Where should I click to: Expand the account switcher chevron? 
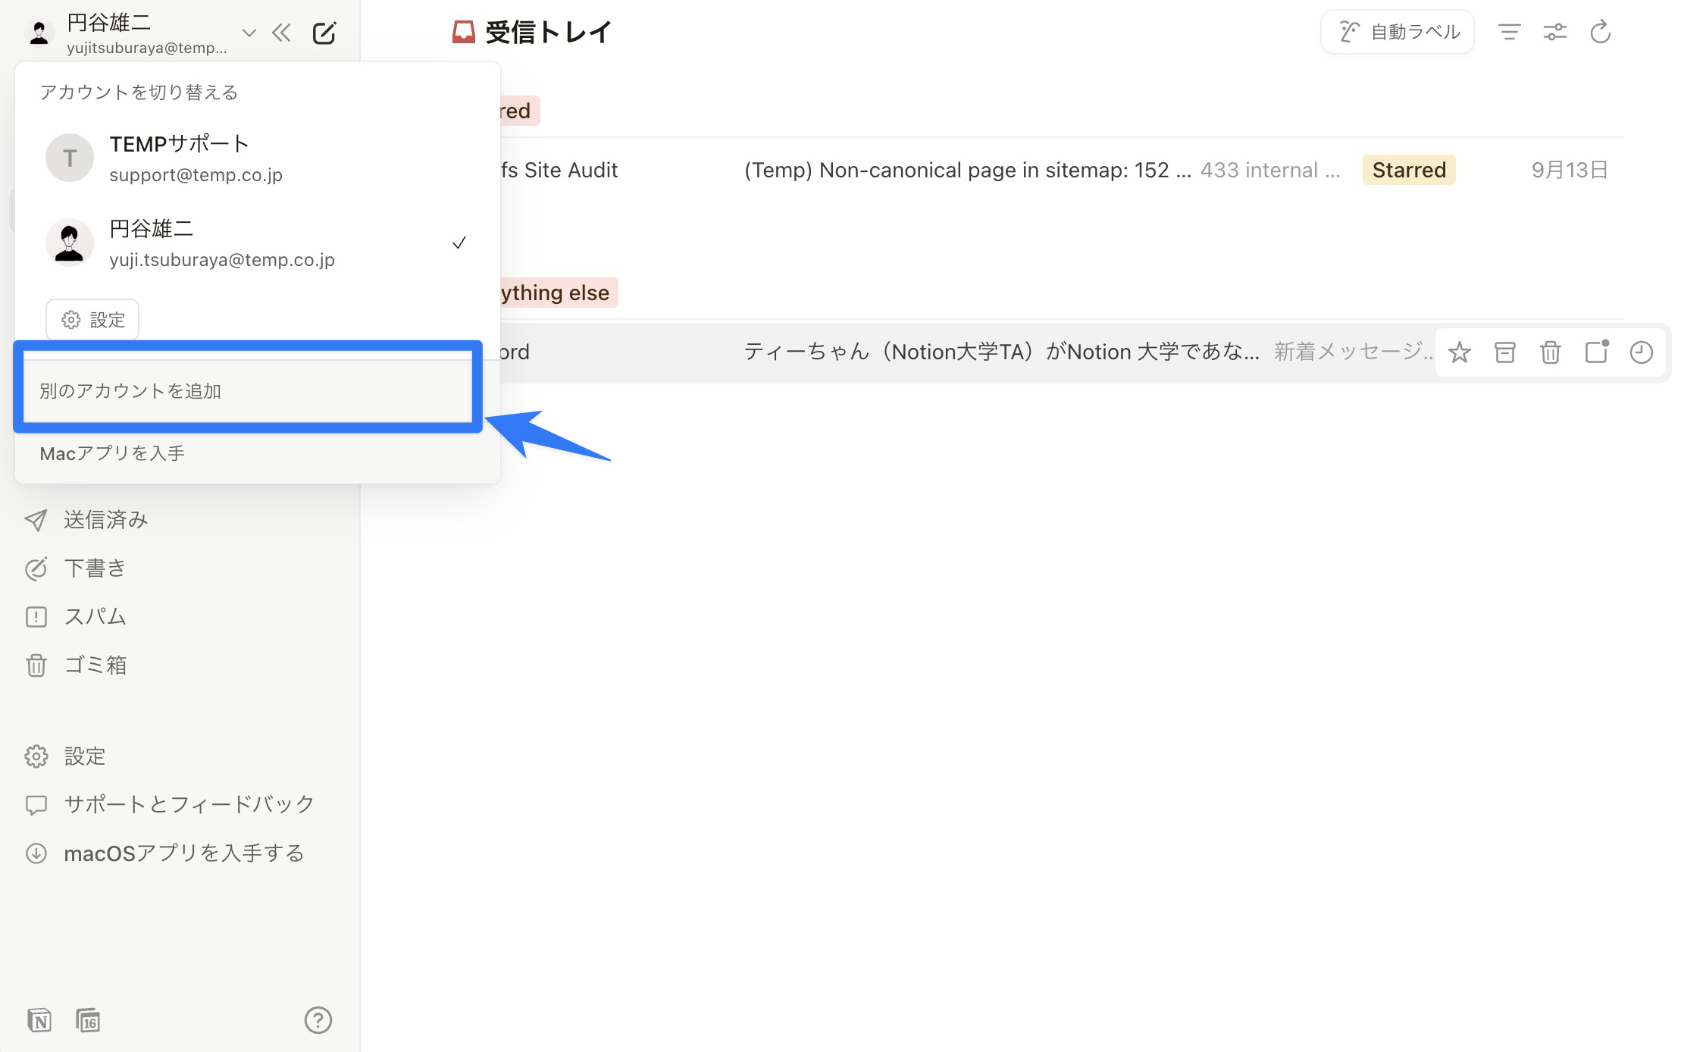pos(249,33)
